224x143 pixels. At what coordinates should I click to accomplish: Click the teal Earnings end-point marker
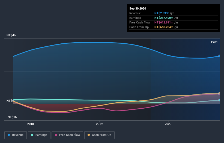click(219, 100)
